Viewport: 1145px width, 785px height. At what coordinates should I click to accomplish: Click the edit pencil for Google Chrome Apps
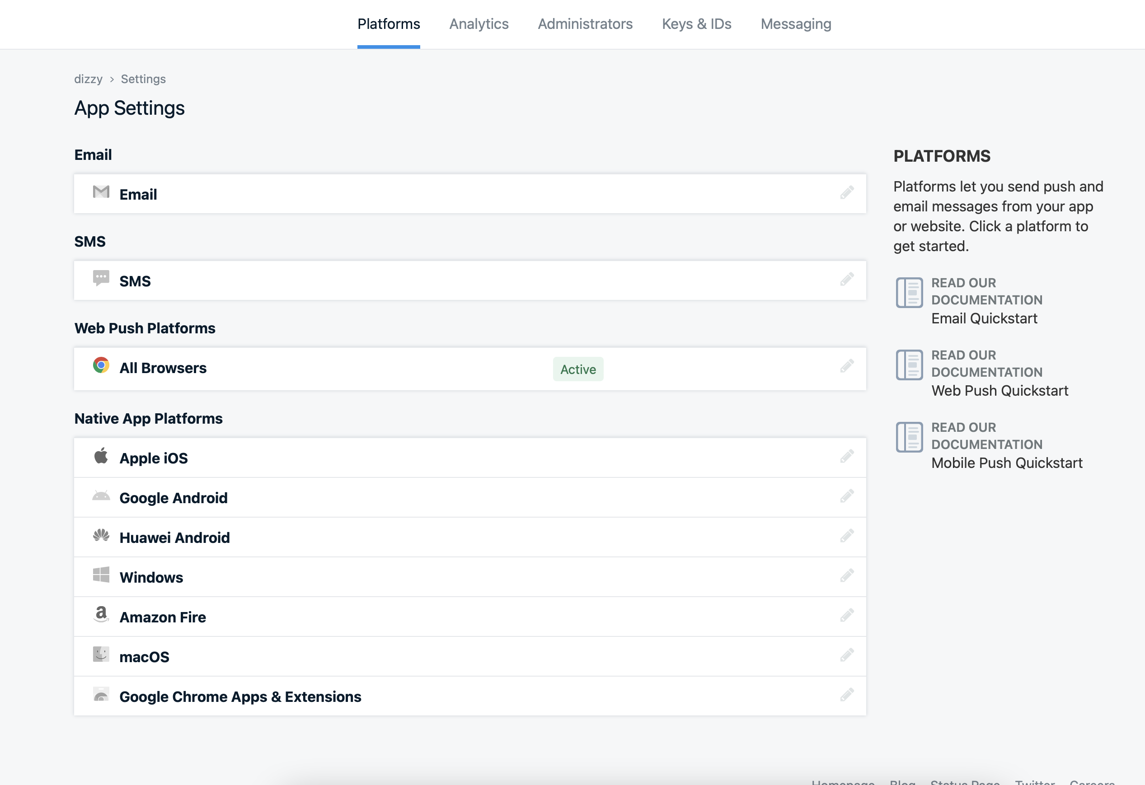click(x=846, y=695)
